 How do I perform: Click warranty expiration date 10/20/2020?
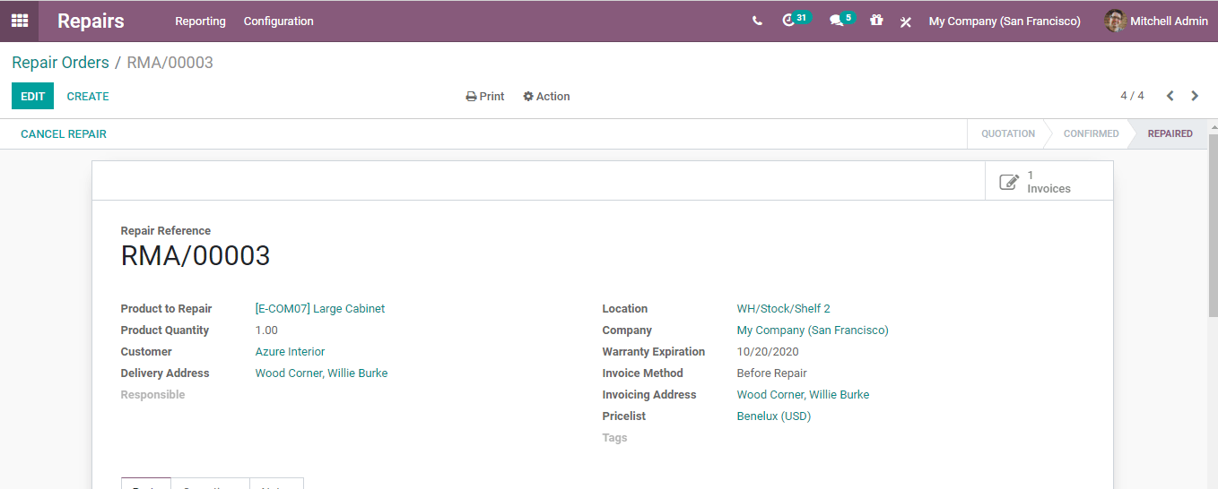coord(768,351)
